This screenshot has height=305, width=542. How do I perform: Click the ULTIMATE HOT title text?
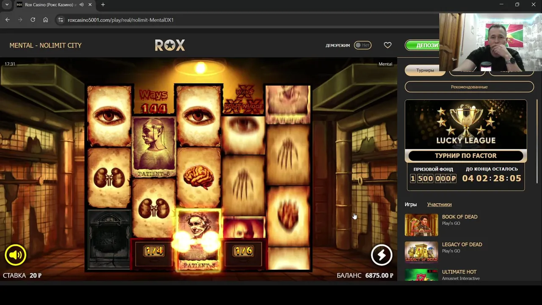[x=459, y=272]
